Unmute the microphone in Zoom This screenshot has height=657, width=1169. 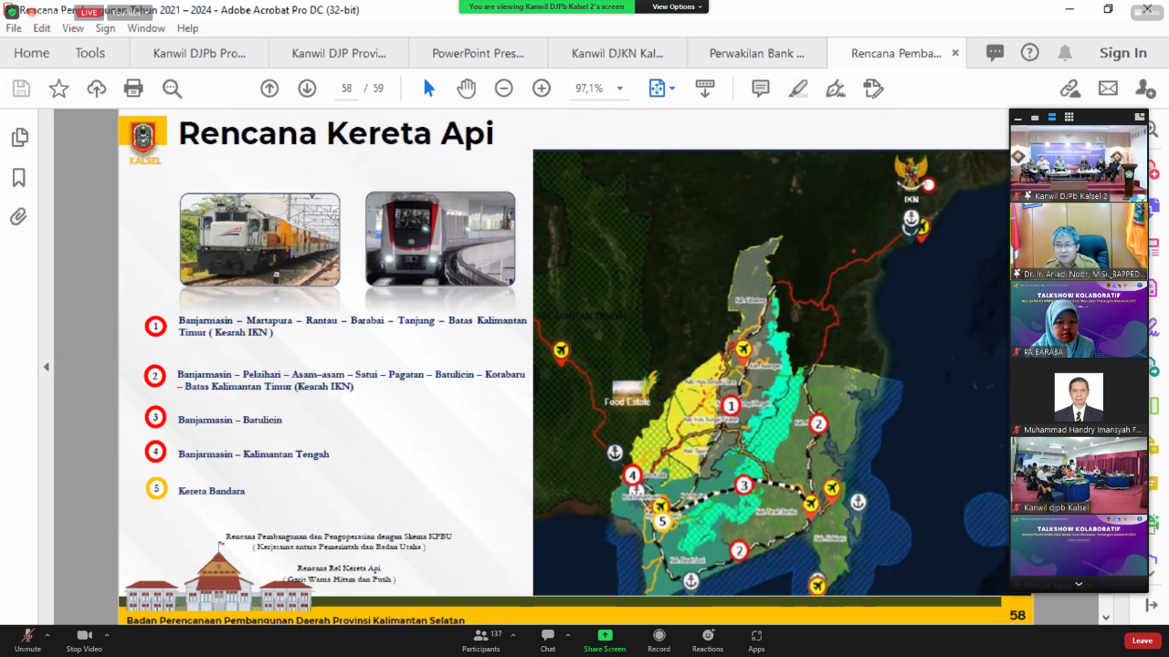coord(27,639)
